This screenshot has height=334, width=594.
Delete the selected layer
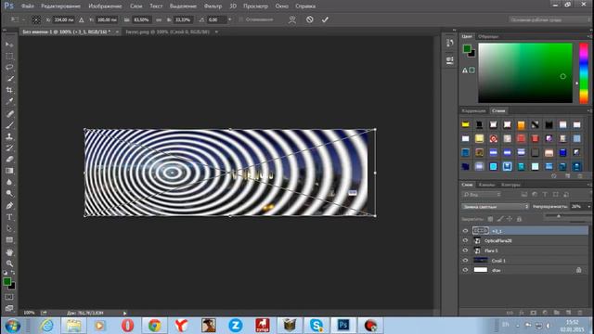pyautogui.click(x=579, y=313)
